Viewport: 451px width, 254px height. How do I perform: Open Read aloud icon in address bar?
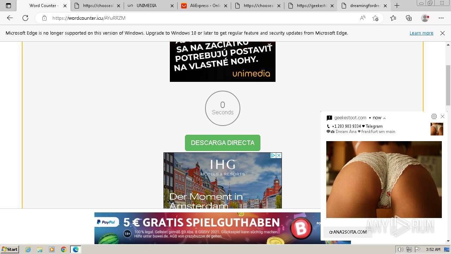pyautogui.click(x=363, y=18)
